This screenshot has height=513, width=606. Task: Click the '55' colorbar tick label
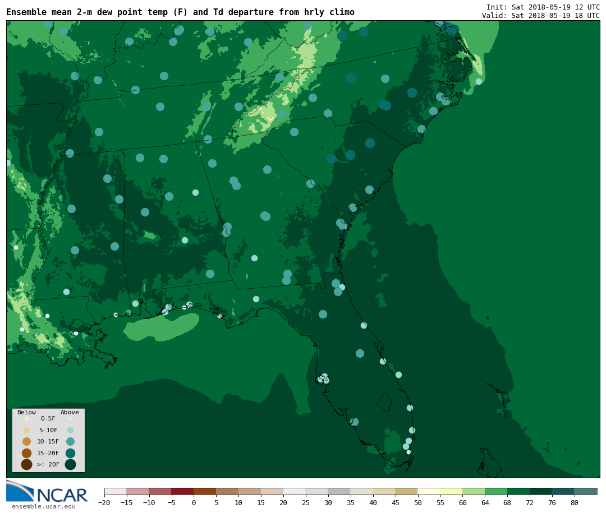click(x=440, y=502)
